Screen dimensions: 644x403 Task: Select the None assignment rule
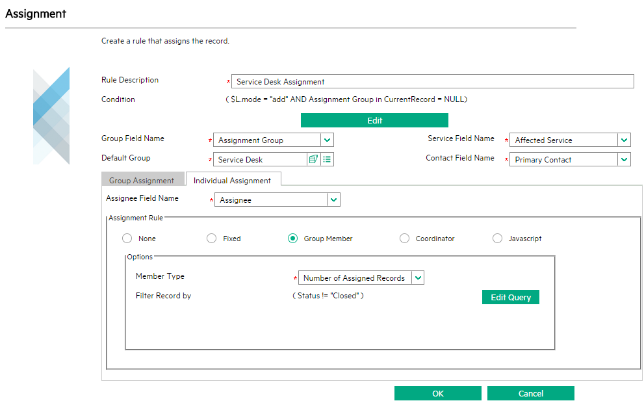tap(127, 239)
